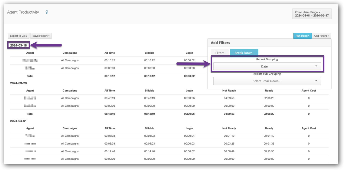Click Ready value 00:01:49
This screenshot has height=170, width=344.
pyautogui.click(x=269, y=136)
